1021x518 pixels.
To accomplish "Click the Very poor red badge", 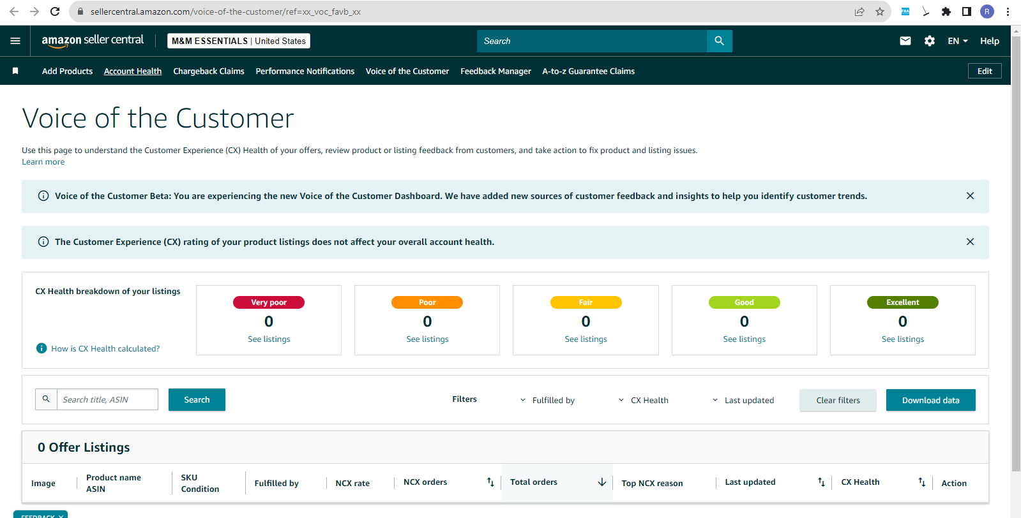I will click(x=269, y=302).
